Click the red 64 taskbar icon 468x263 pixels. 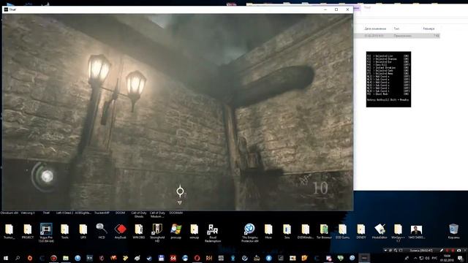coord(173,258)
